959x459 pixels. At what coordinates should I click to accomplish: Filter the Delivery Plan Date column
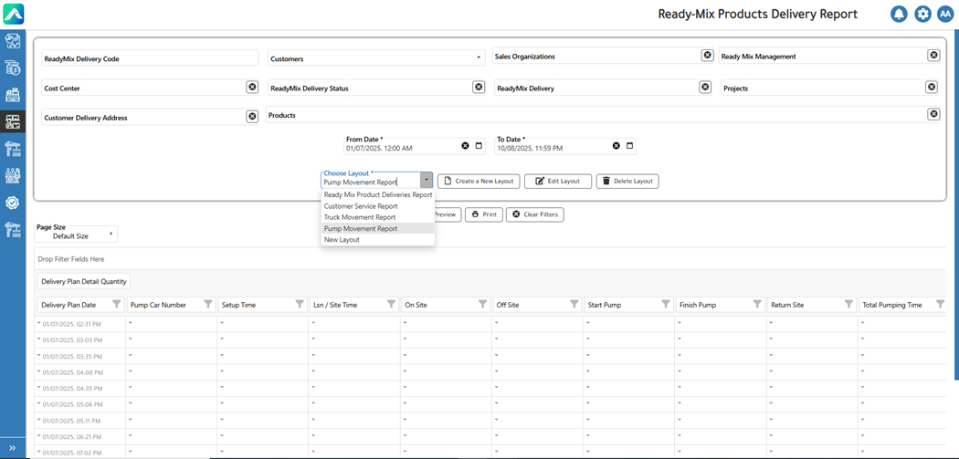(x=117, y=305)
